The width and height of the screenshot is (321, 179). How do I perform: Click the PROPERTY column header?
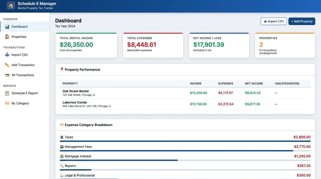(x=70, y=83)
